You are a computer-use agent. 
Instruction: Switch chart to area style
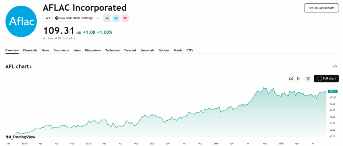coord(291,79)
